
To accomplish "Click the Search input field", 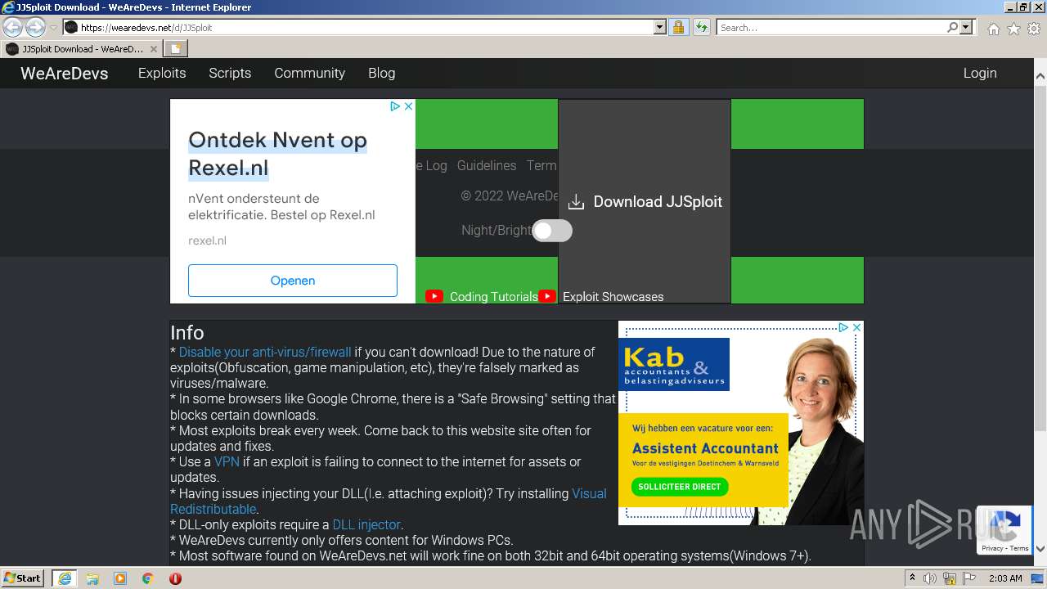I will 831,27.
